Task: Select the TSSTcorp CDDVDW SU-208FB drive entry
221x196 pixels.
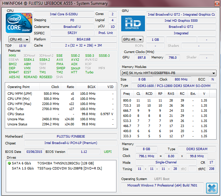Action: 61,168
